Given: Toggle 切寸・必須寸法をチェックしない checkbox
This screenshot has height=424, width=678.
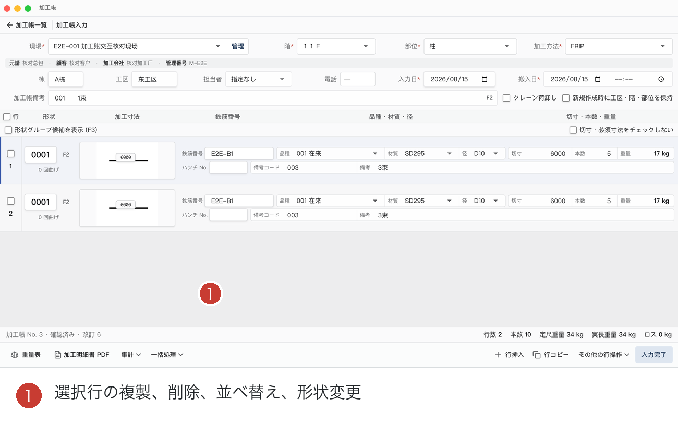Looking at the screenshot, I should [x=573, y=130].
